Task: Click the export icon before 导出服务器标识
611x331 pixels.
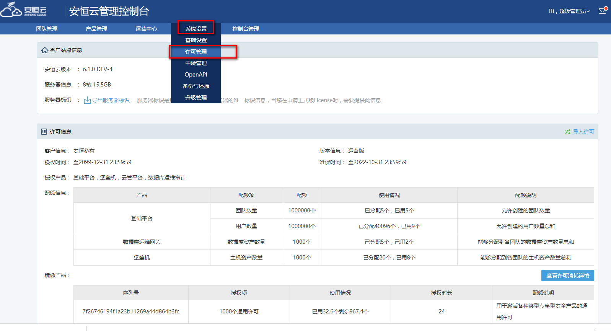Action: click(87, 100)
